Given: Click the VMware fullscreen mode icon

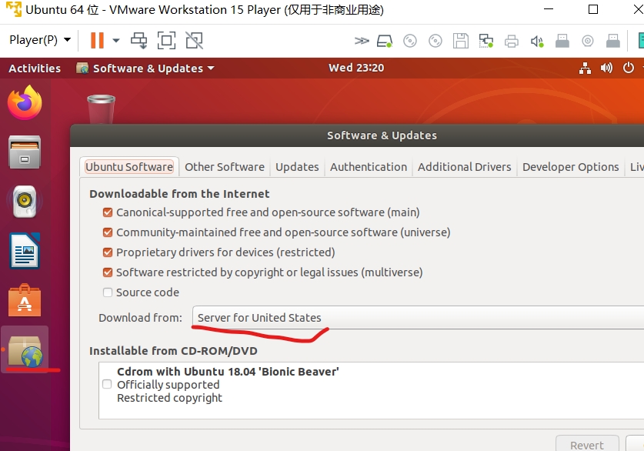Looking at the screenshot, I should (x=166, y=40).
